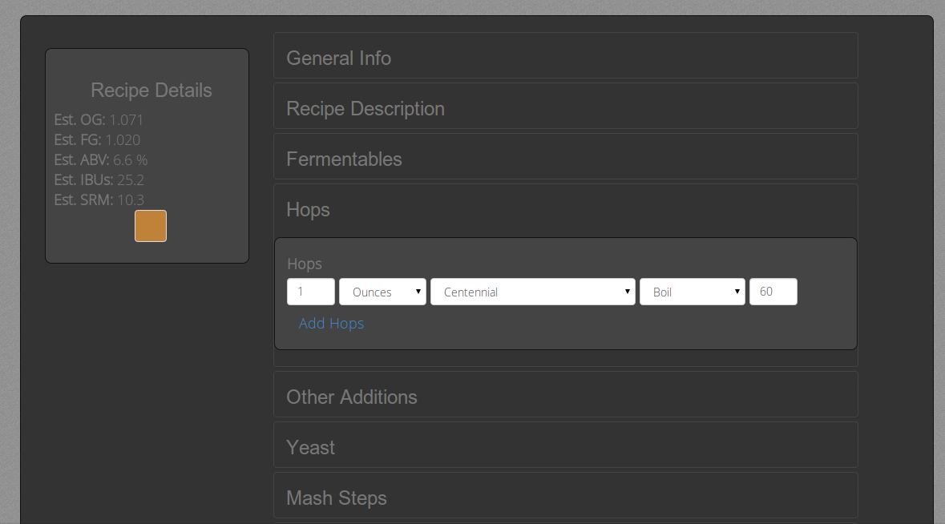Viewport: 945px width, 524px height.
Task: Click the beer SRM color swatch
Action: (151, 226)
